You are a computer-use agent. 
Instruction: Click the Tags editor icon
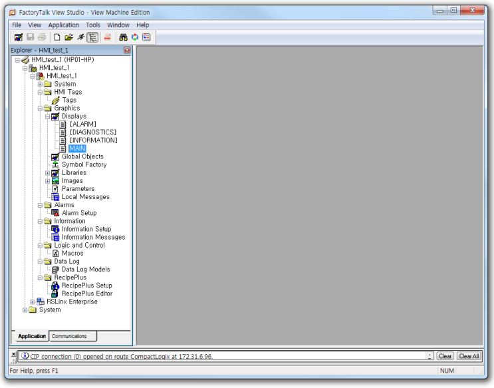pyautogui.click(x=55, y=100)
